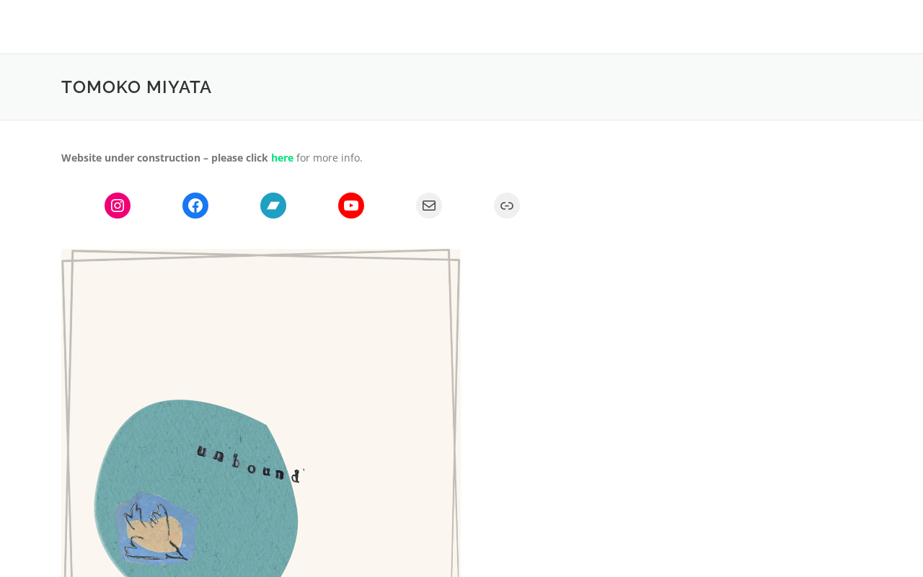This screenshot has height=577, width=923.
Task: Click the mail envelope icon
Action: tap(429, 206)
